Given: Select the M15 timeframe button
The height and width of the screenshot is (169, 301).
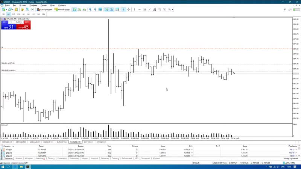Looking at the screenshot, I should [14, 14].
